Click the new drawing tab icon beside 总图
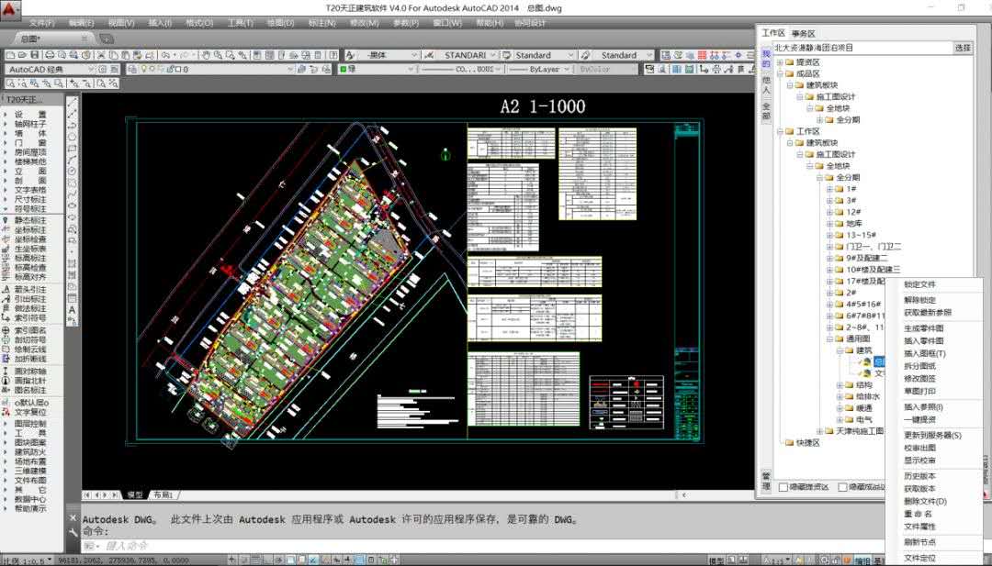The image size is (992, 566). click(x=106, y=39)
